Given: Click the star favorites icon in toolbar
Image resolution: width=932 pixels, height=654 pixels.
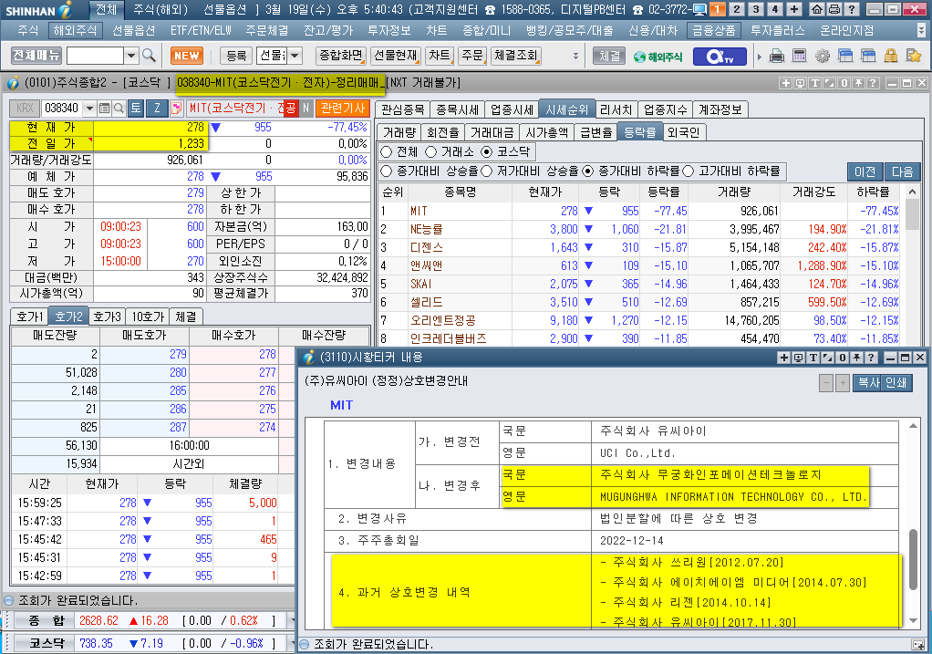Looking at the screenshot, I should (x=914, y=56).
